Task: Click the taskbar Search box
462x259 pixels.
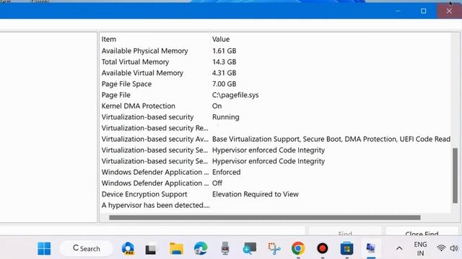Action: (x=87, y=248)
